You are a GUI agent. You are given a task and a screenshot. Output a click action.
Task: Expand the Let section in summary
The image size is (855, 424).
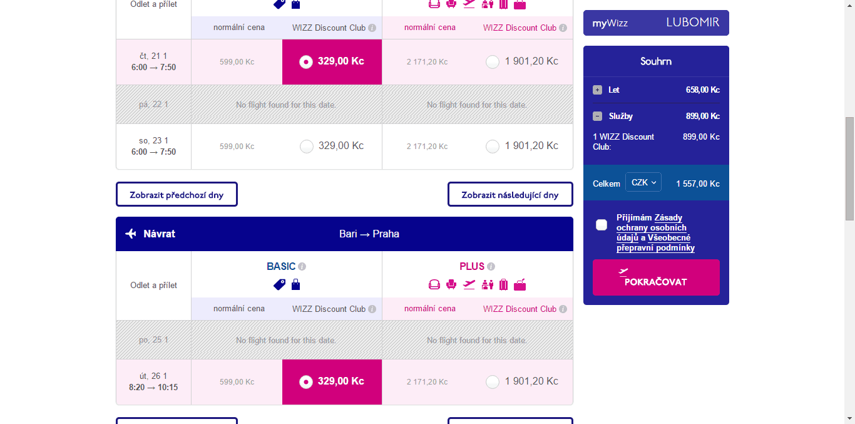(x=597, y=90)
